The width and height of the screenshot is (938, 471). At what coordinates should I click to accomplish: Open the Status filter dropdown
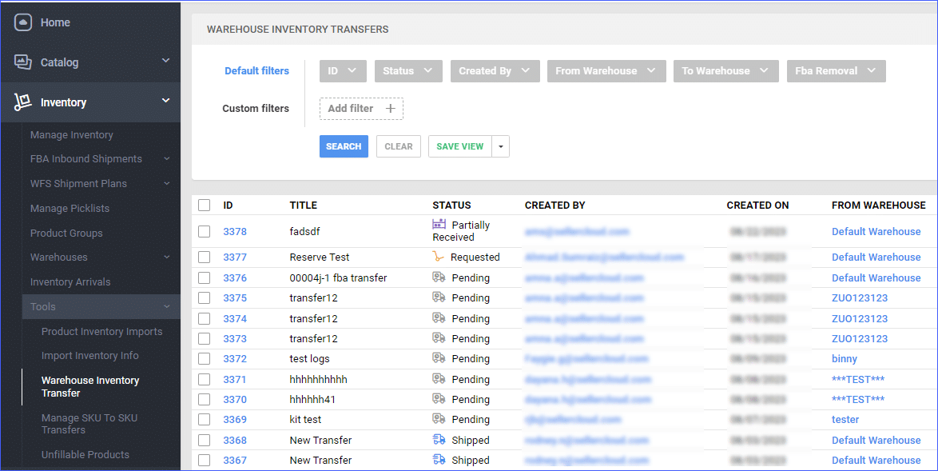[x=408, y=70]
